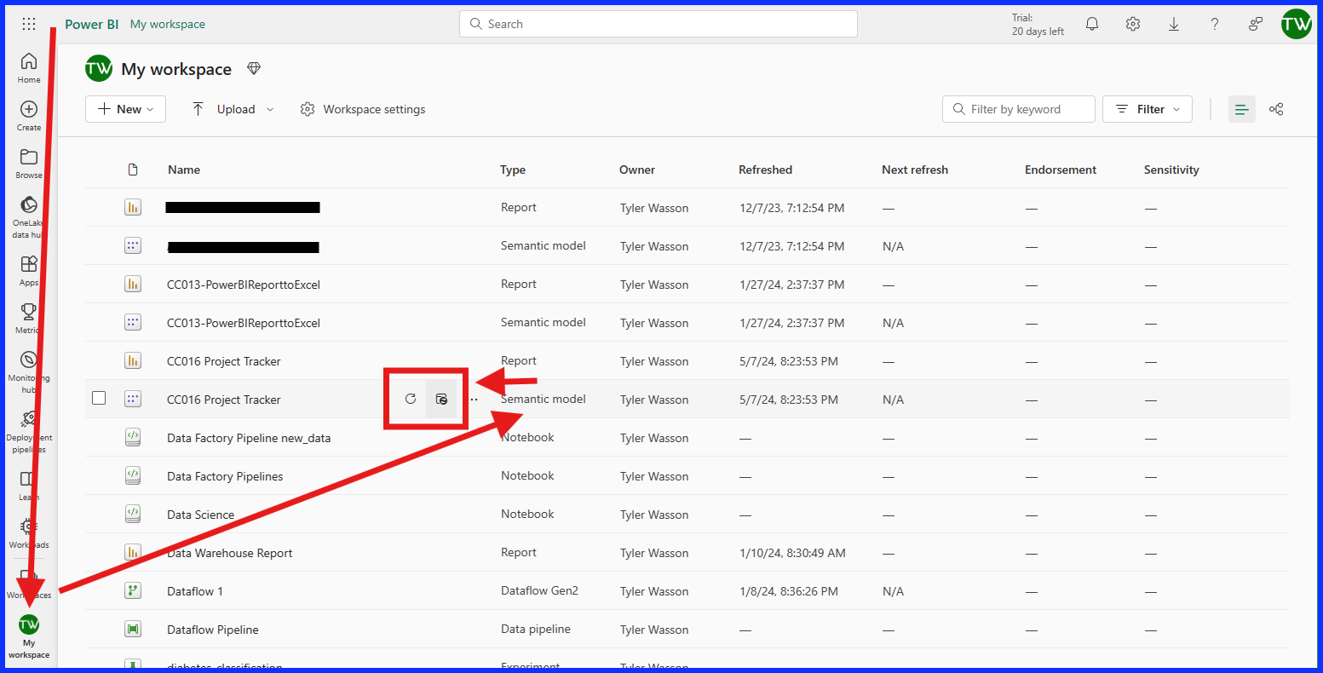The width and height of the screenshot is (1323, 673).
Task: Open the feedback icon in header
Action: [1256, 24]
